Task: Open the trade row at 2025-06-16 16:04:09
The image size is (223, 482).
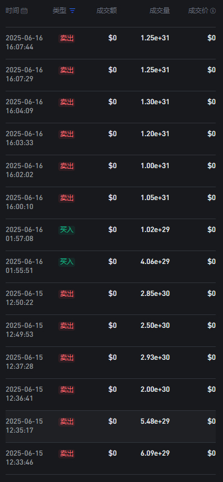Action: pos(110,106)
